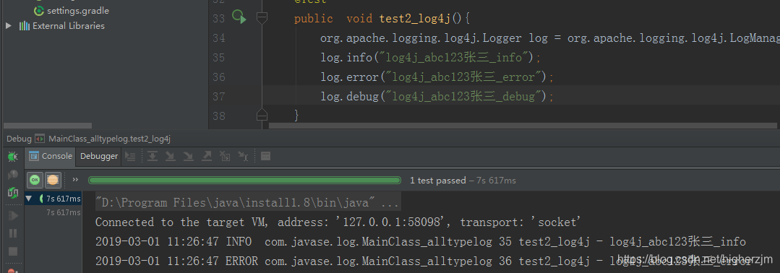Click the Rerun debug bug icon
Screen dimensions: 780x273
pyautogui.click(x=13, y=157)
